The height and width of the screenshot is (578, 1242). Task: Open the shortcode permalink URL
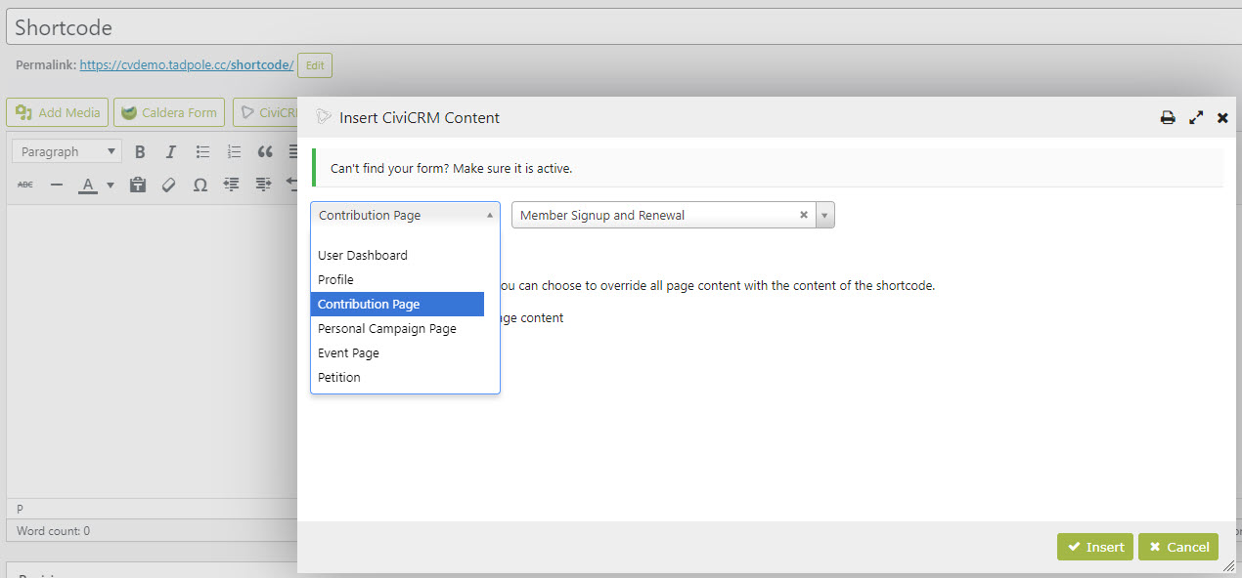187,64
